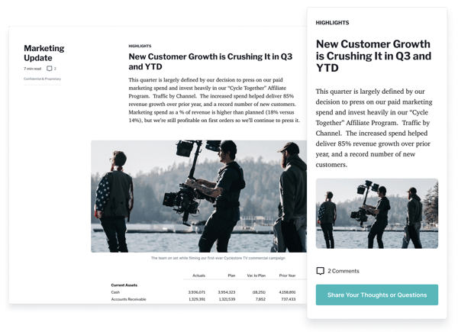This screenshot has width=458, height=332.
Task: Click Cash actuals value 3,936,071
Action: 197,292
